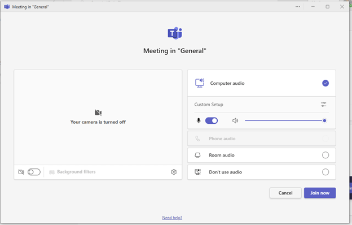Click the Phone audio handset icon
This screenshot has width=352, height=225.
pos(197,139)
